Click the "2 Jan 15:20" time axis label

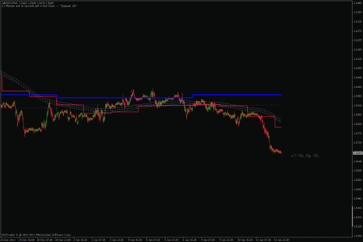pos(80,240)
